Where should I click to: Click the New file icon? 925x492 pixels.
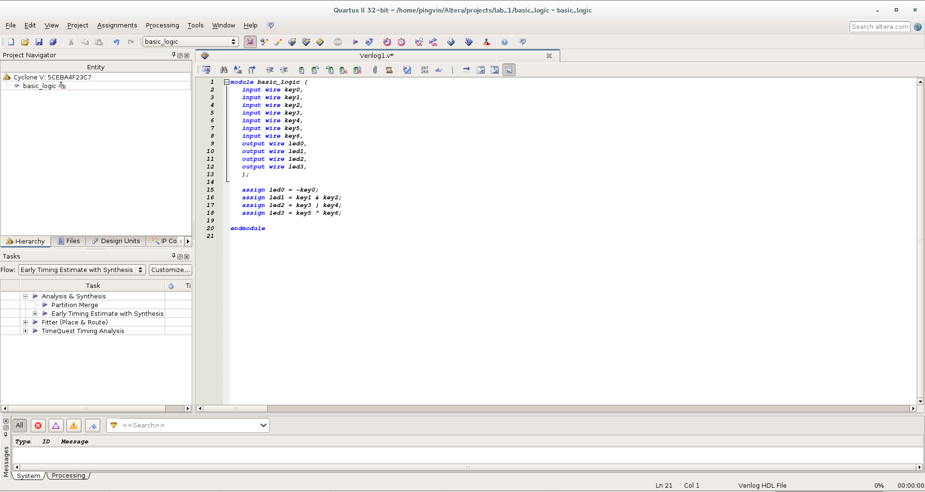11,42
